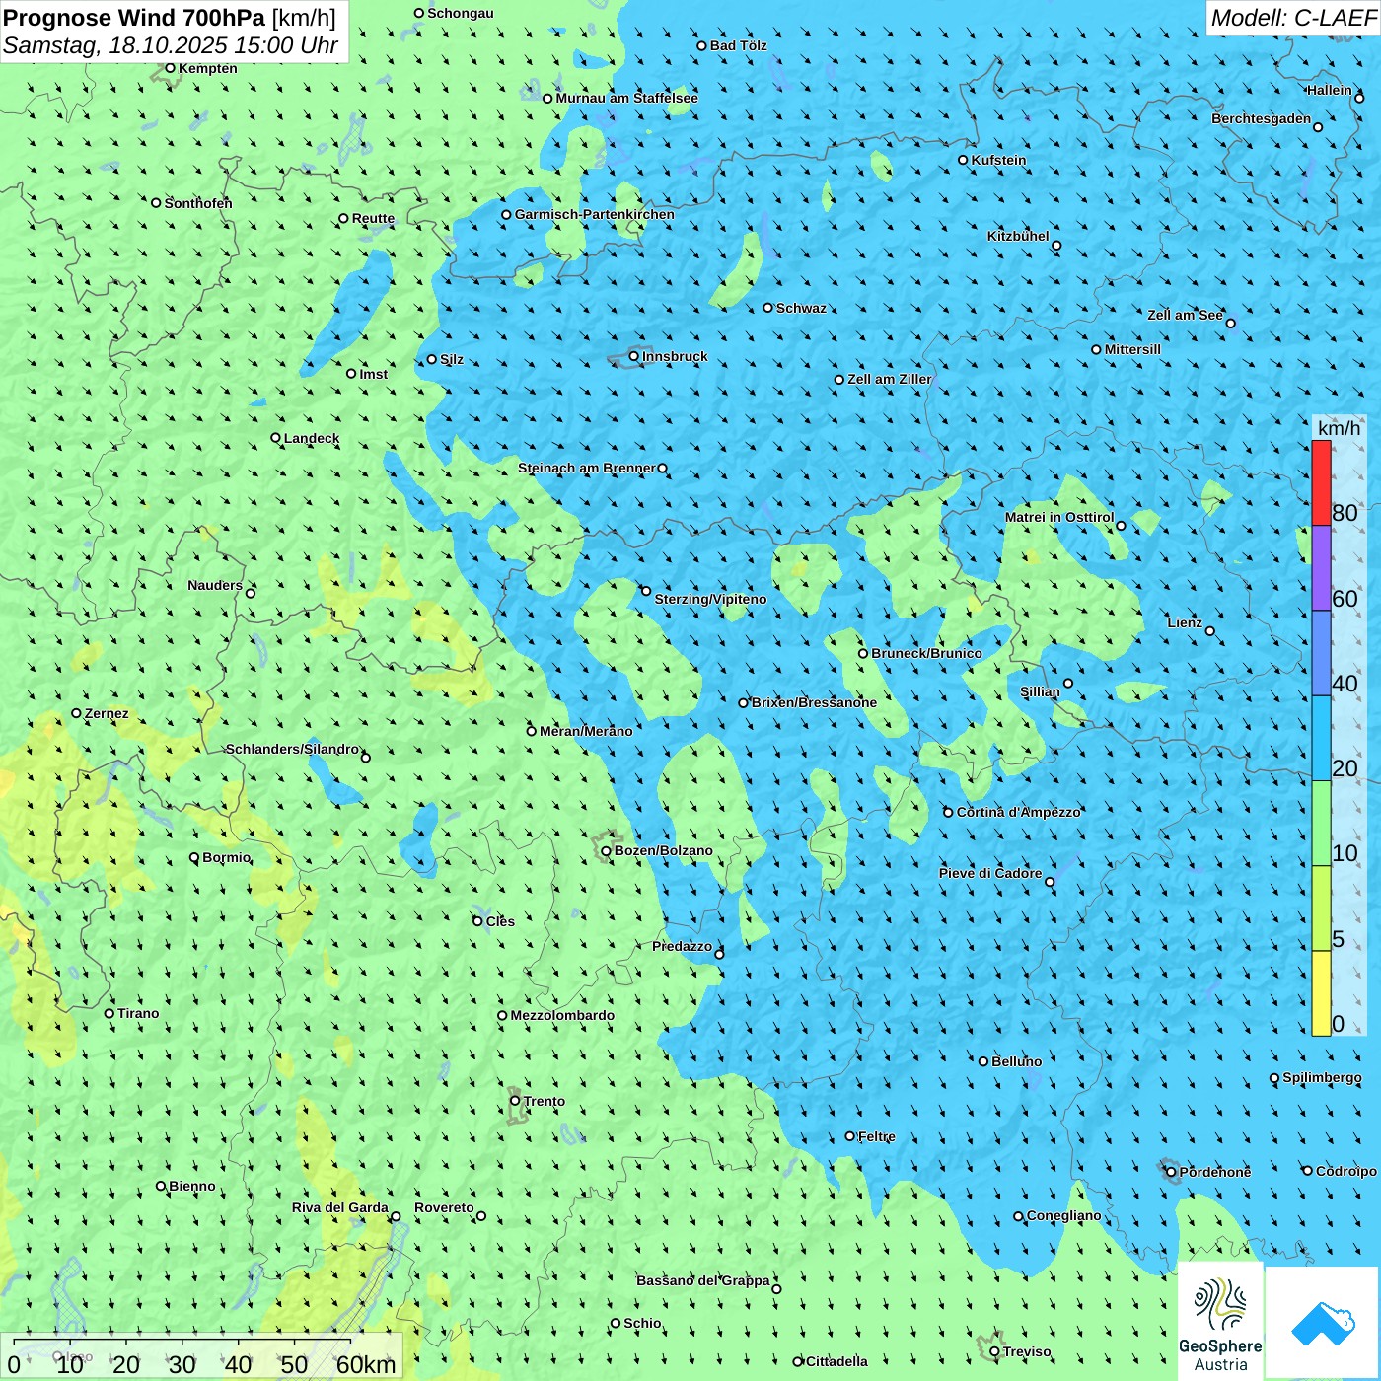Click the date 'Samstag, 18.10.2025 15:00 Uhr'

click(171, 45)
